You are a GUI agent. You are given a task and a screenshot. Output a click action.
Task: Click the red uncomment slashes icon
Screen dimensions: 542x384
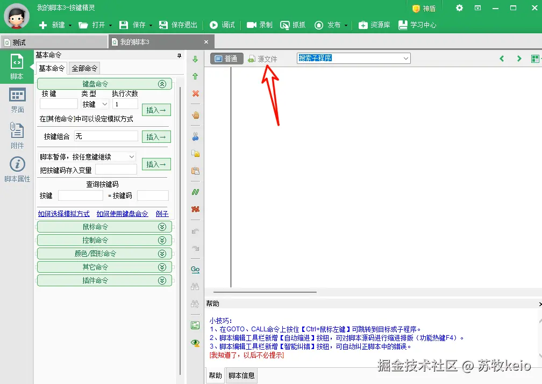tap(195, 209)
